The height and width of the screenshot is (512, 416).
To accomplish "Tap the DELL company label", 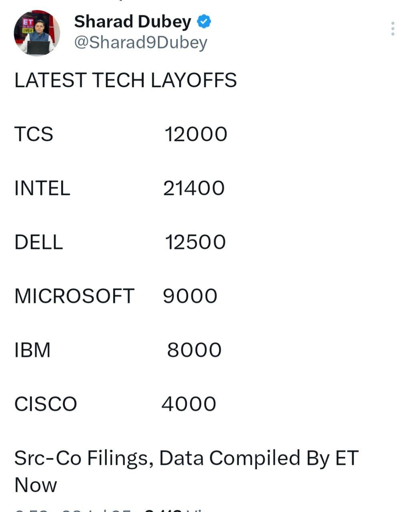I will pos(38,242).
